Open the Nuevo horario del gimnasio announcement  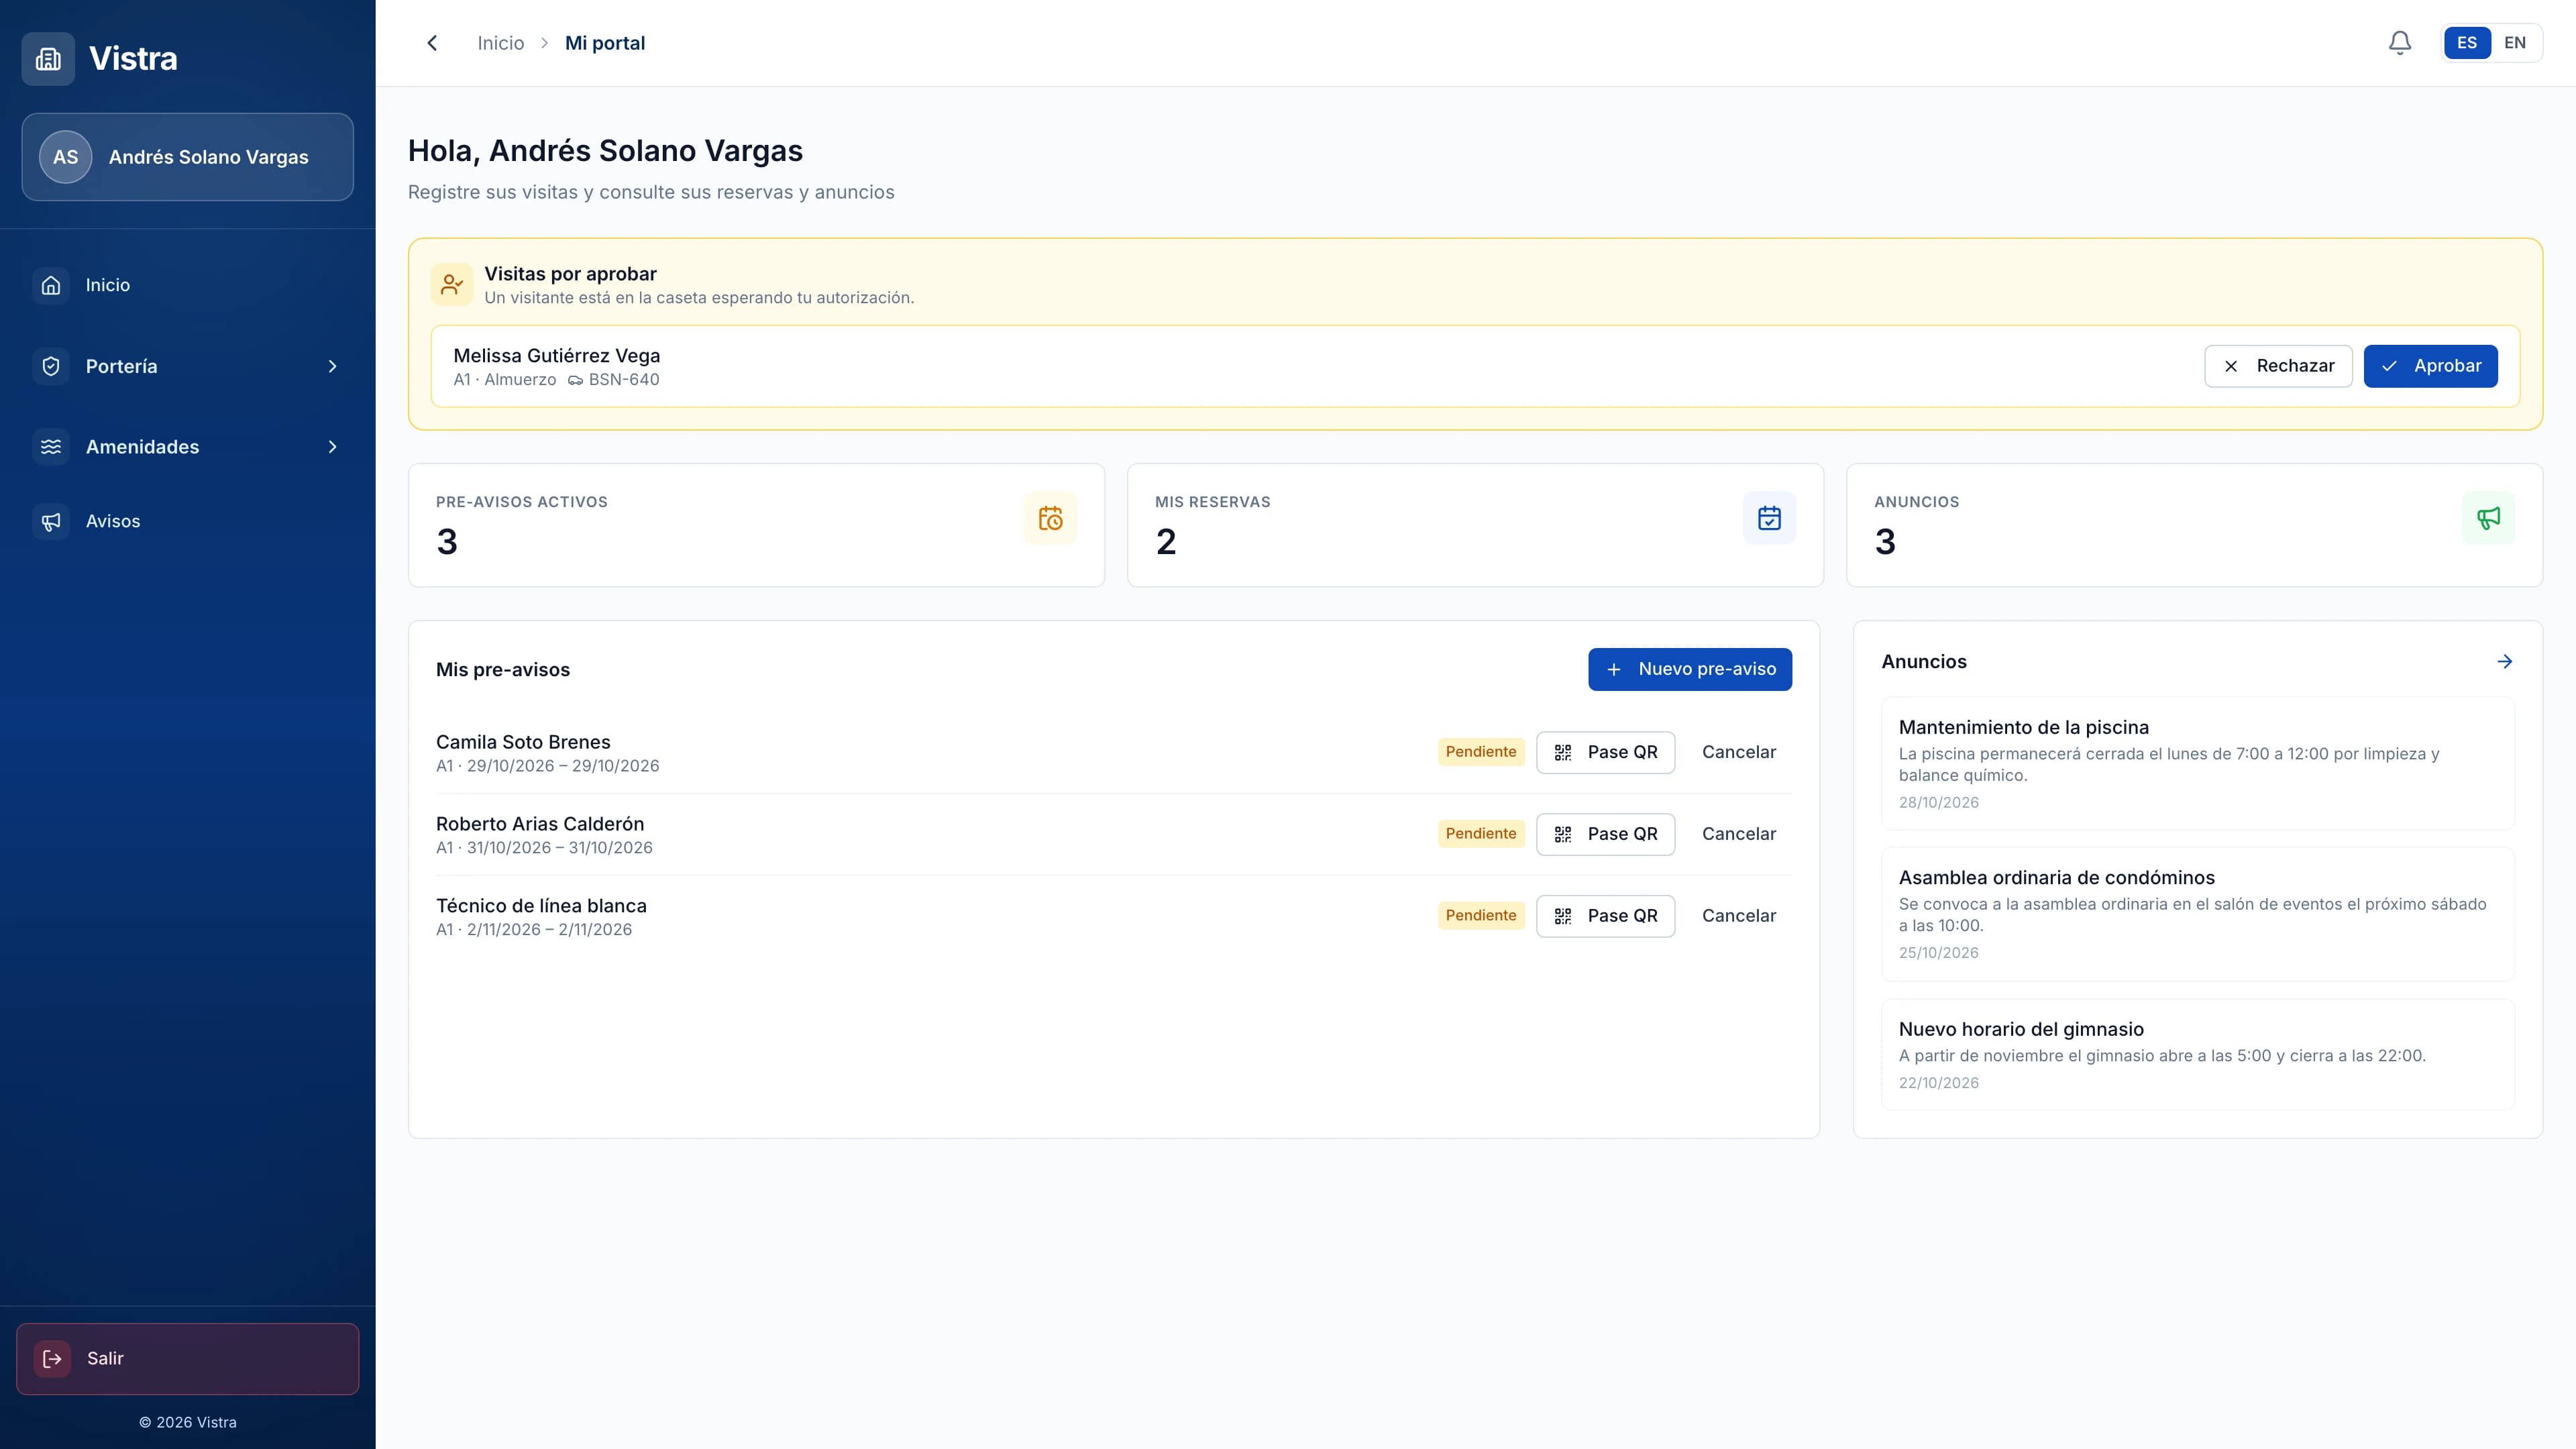(x=2197, y=1054)
